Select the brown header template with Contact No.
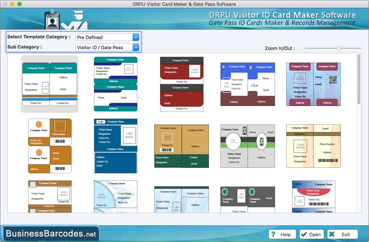 coord(50,197)
